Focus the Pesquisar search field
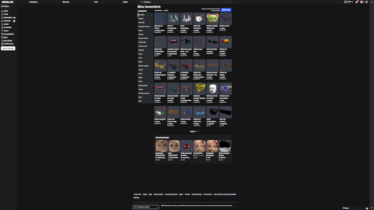This screenshot has height=210, width=374. [186, 2]
